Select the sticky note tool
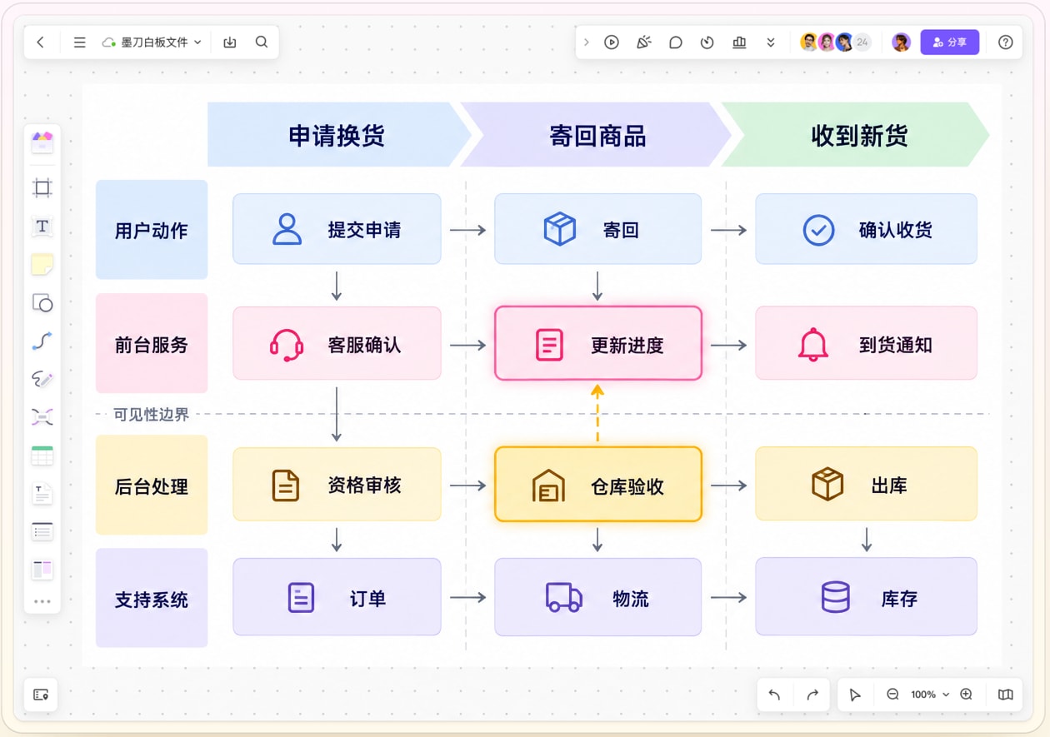Screen dimensions: 1050x737 tap(42, 265)
